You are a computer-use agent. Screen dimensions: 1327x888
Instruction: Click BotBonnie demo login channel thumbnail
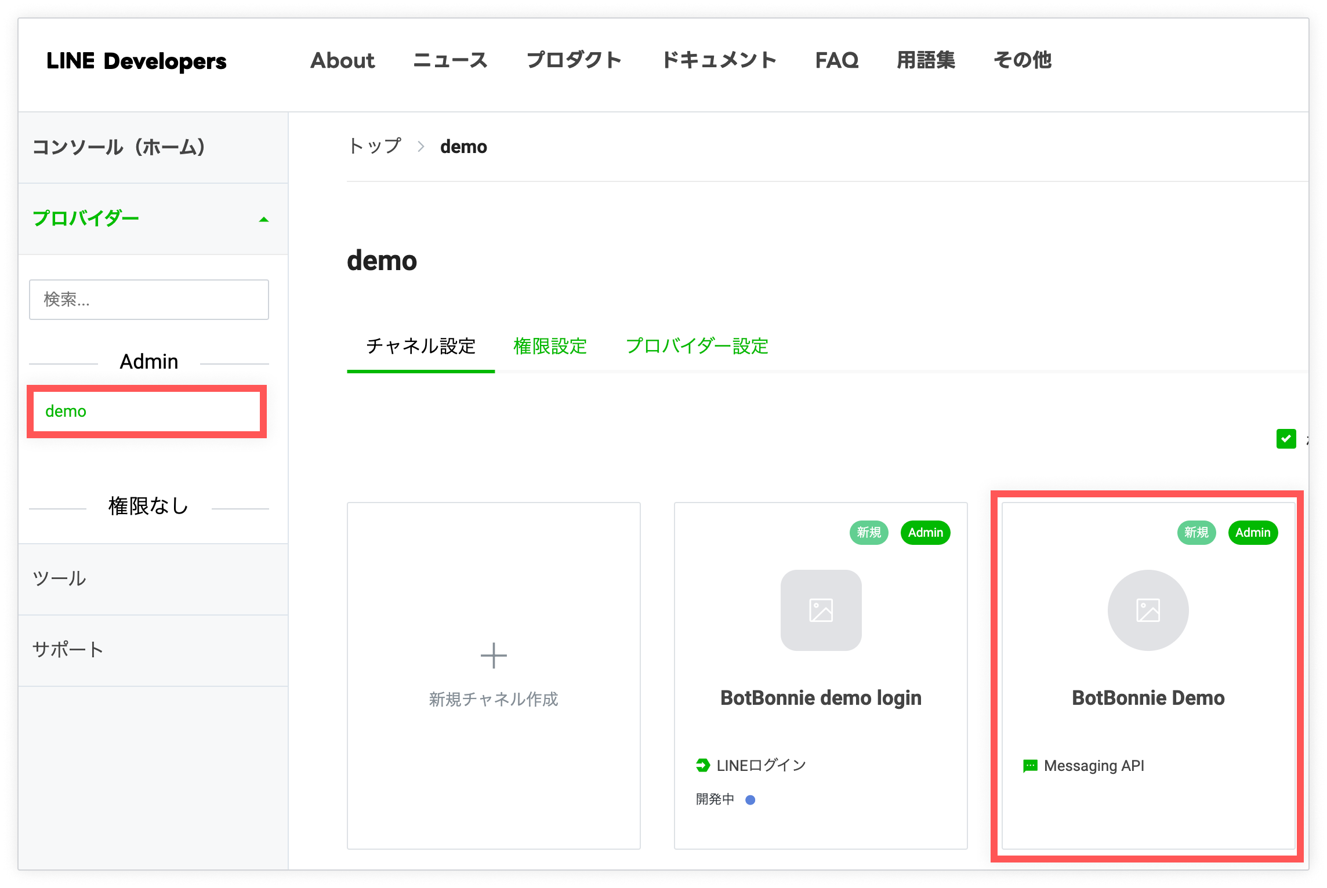821,610
